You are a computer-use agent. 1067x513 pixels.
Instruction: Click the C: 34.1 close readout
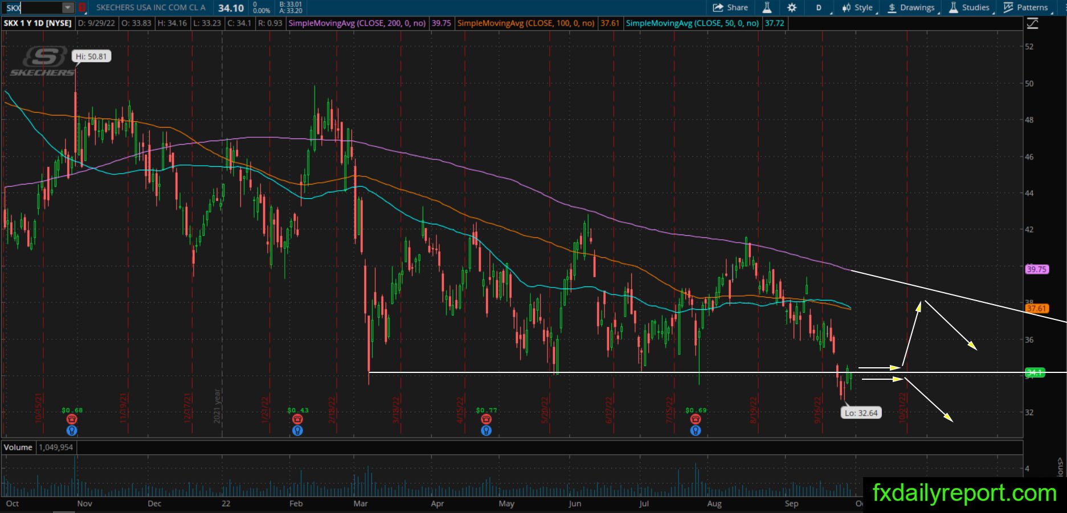[x=239, y=23]
